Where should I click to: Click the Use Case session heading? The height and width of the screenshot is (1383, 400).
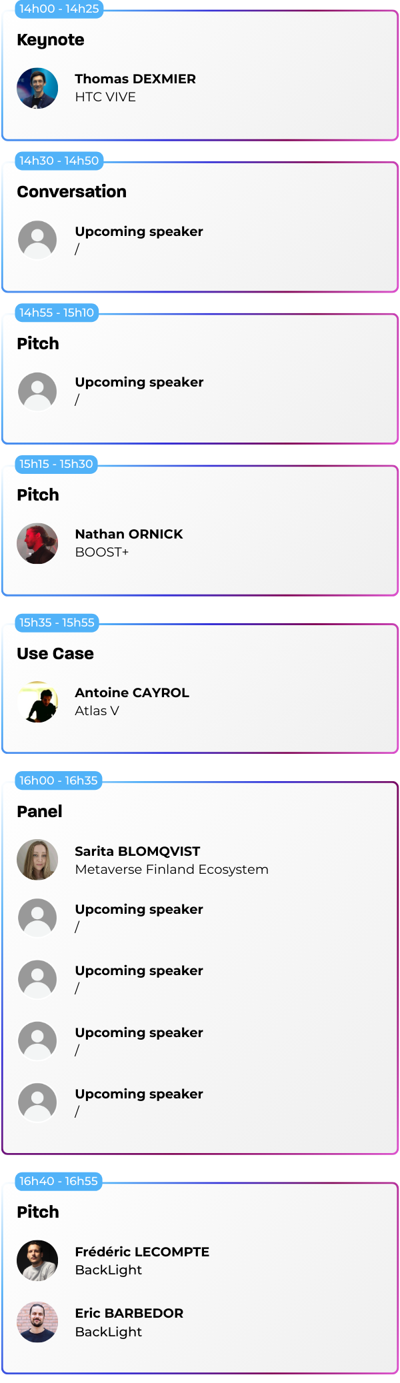(x=55, y=654)
